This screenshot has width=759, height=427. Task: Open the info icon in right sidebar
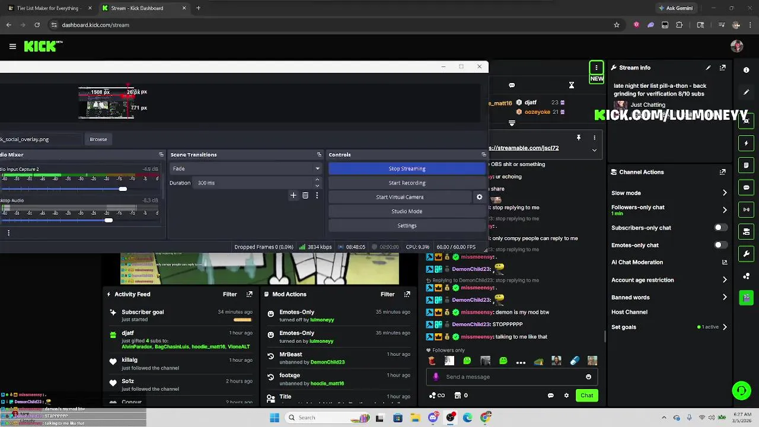click(746, 70)
